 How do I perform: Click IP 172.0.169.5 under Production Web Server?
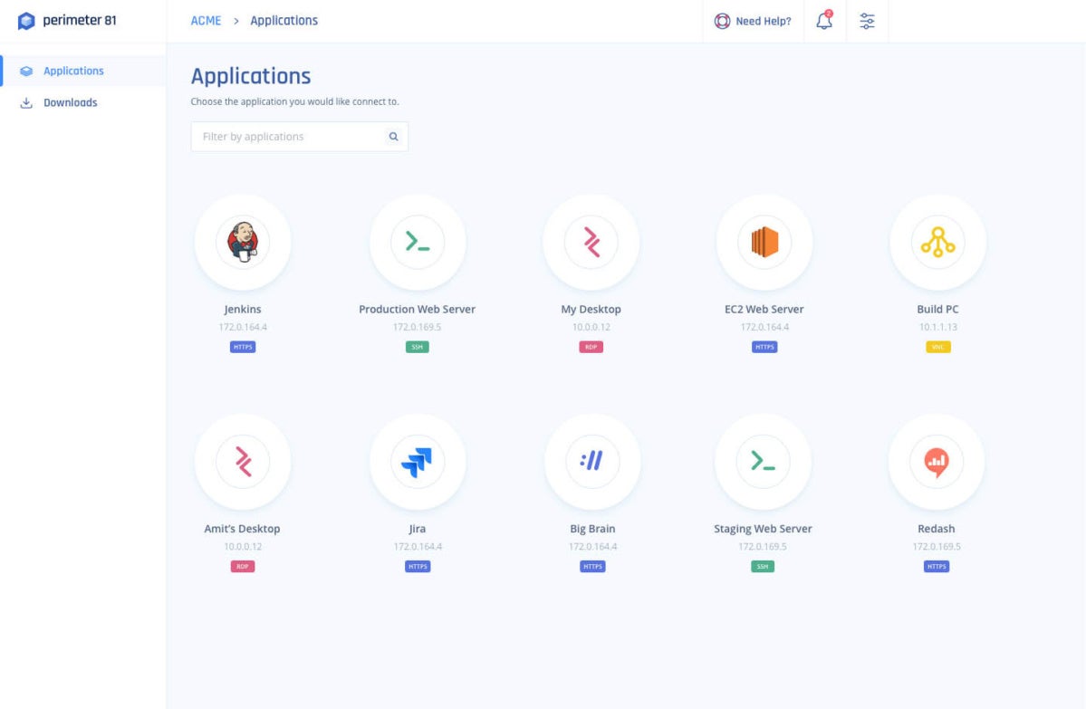[417, 327]
